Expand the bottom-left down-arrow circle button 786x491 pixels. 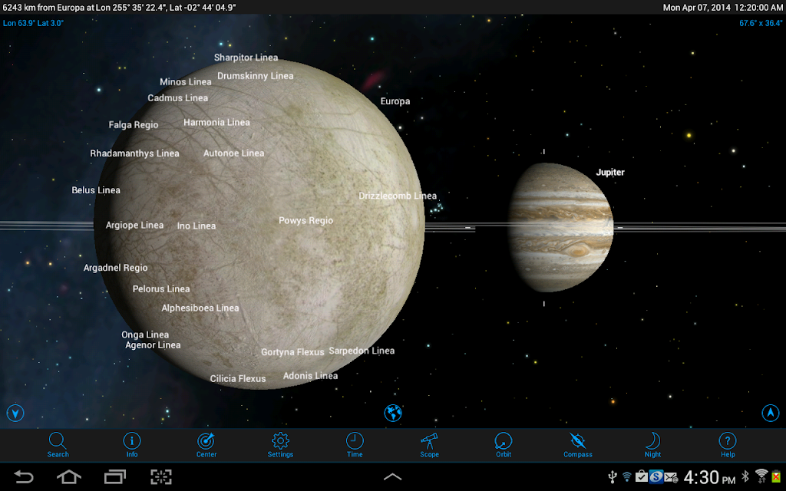15,413
